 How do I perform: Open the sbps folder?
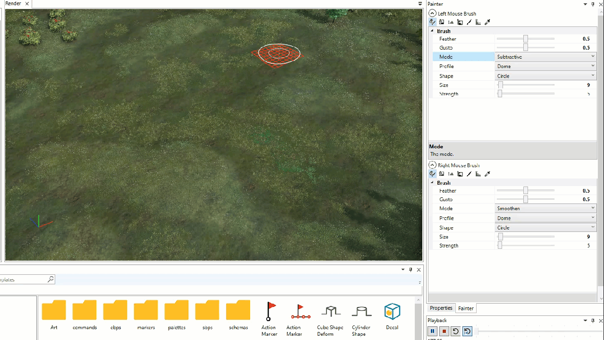tap(207, 314)
